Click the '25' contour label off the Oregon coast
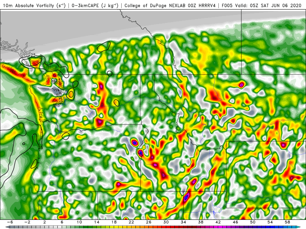This screenshot has width=306, height=229. [x=41, y=148]
